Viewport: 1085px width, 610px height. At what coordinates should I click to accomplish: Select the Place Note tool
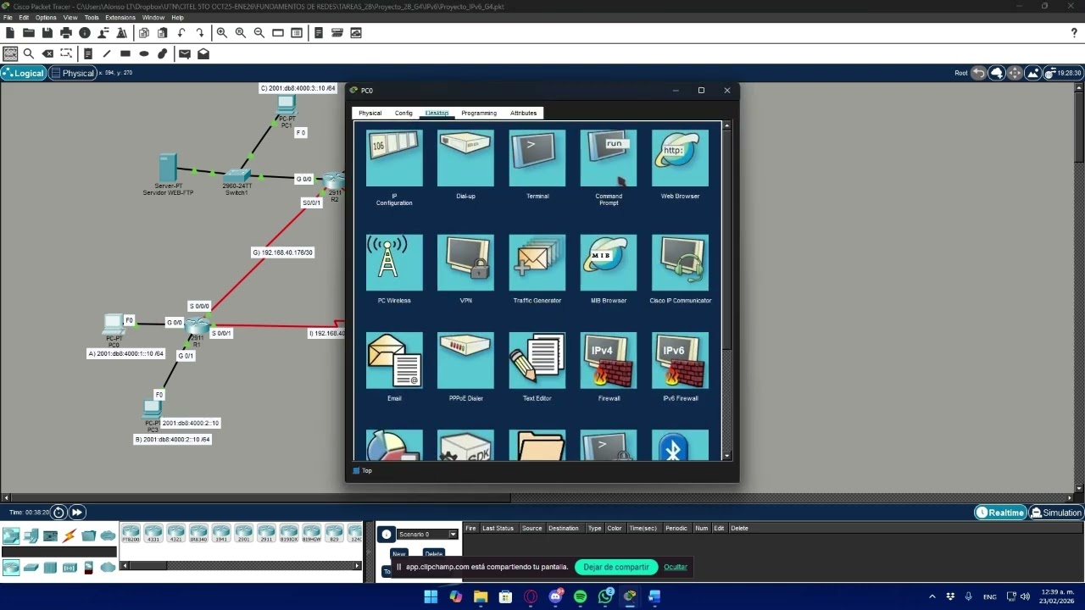[88, 53]
